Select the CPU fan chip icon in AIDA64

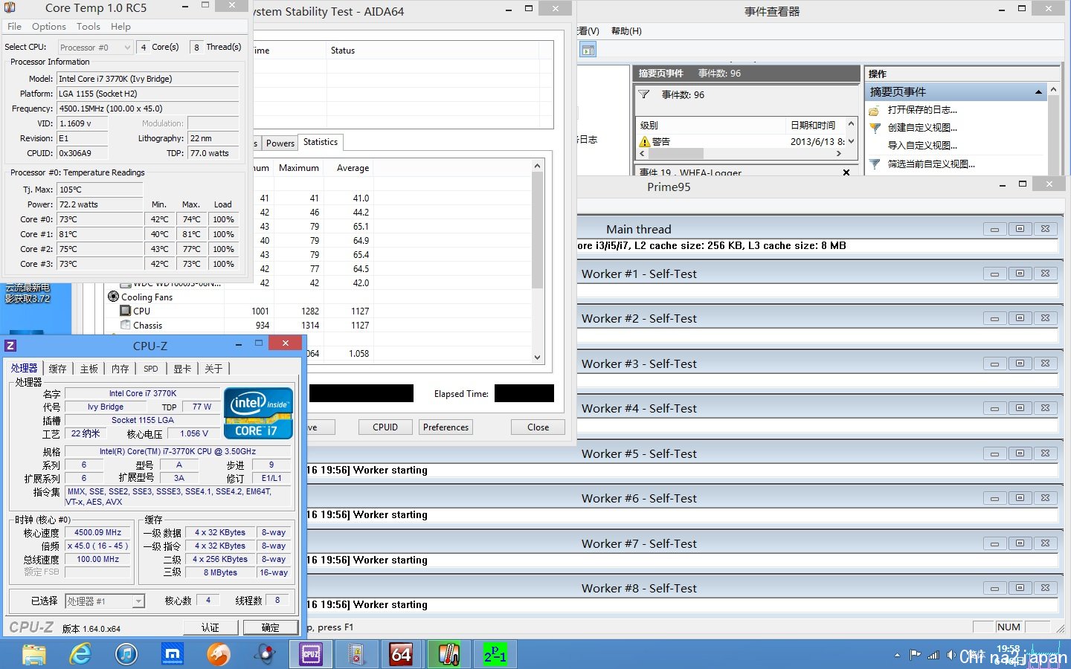pyautogui.click(x=126, y=311)
